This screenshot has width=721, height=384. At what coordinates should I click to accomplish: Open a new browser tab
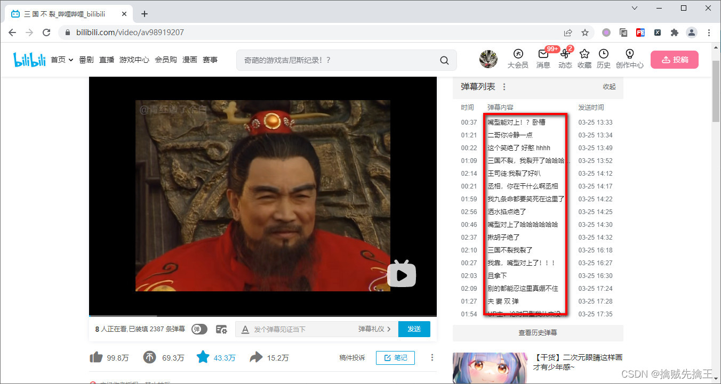(x=145, y=14)
